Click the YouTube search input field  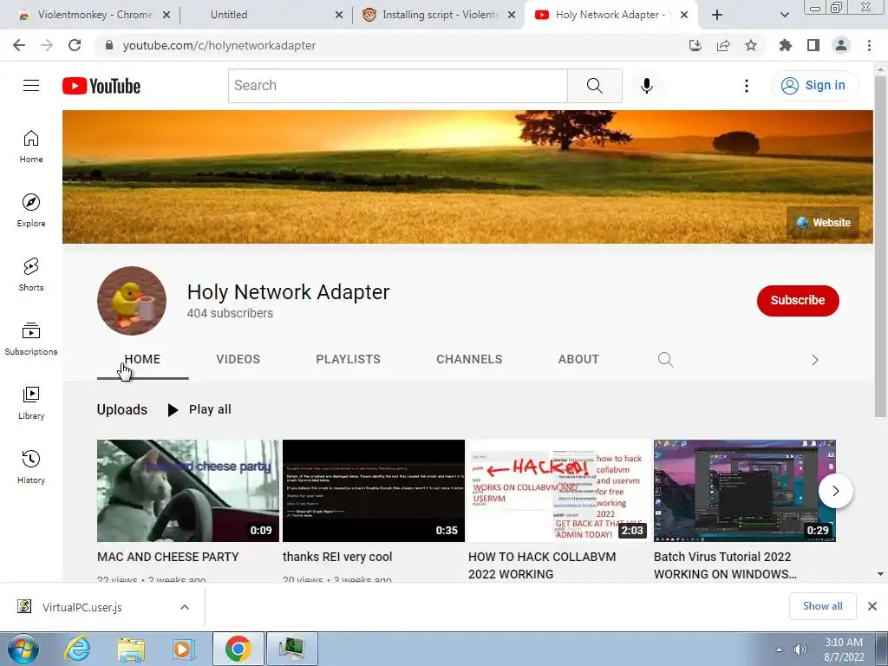click(x=398, y=86)
